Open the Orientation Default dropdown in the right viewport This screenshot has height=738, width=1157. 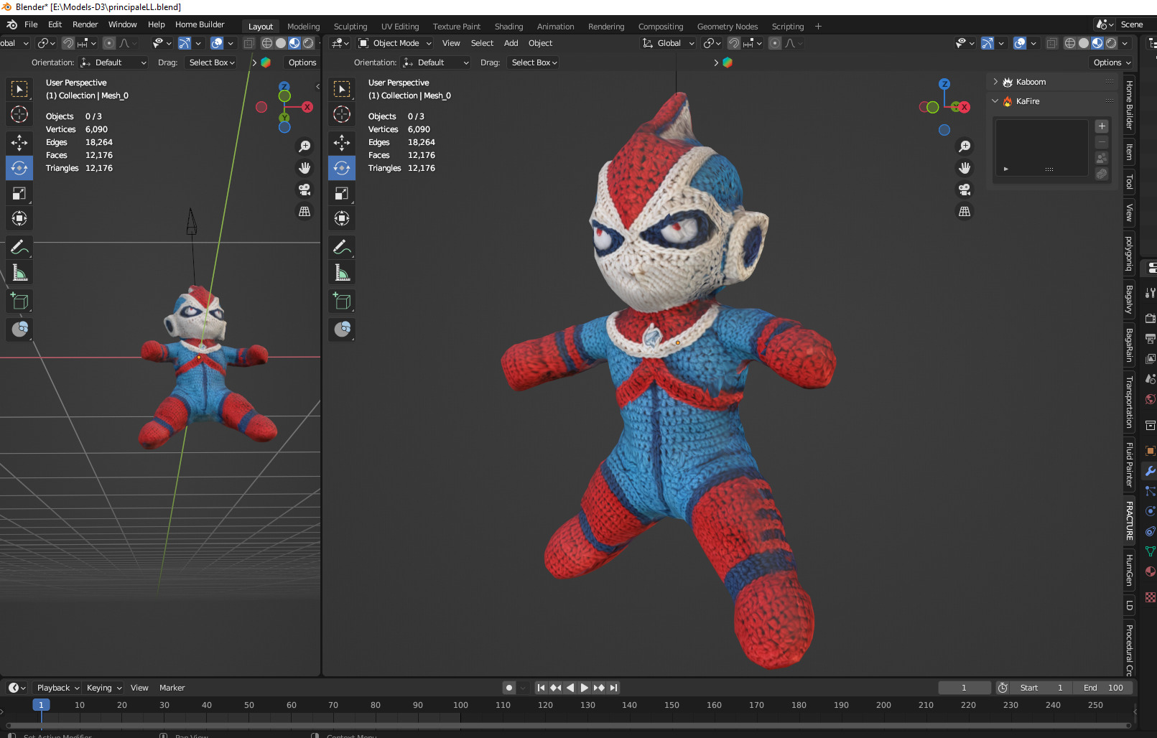pyautogui.click(x=436, y=62)
